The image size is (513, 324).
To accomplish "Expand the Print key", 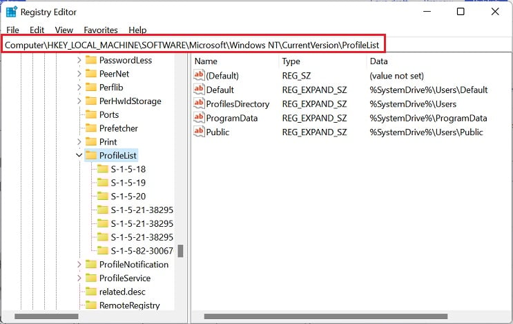I will tap(79, 142).
